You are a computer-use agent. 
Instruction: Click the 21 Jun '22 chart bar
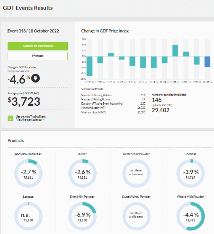coord(121,58)
